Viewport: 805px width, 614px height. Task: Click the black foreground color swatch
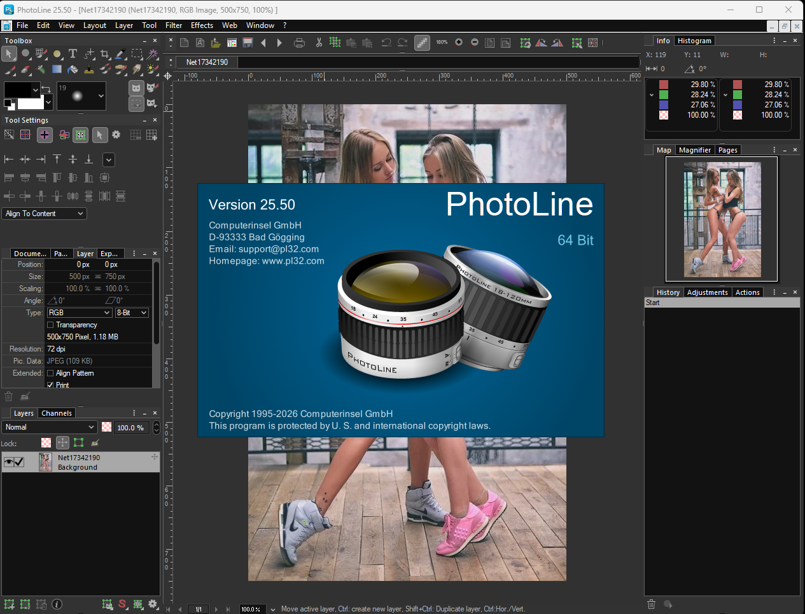click(18, 90)
